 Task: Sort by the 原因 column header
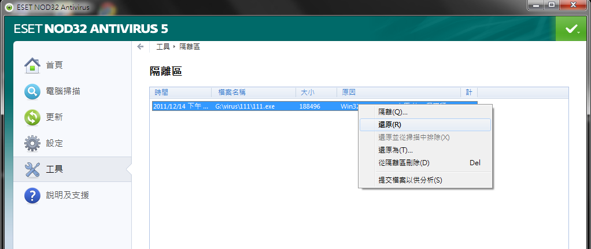tap(399, 92)
